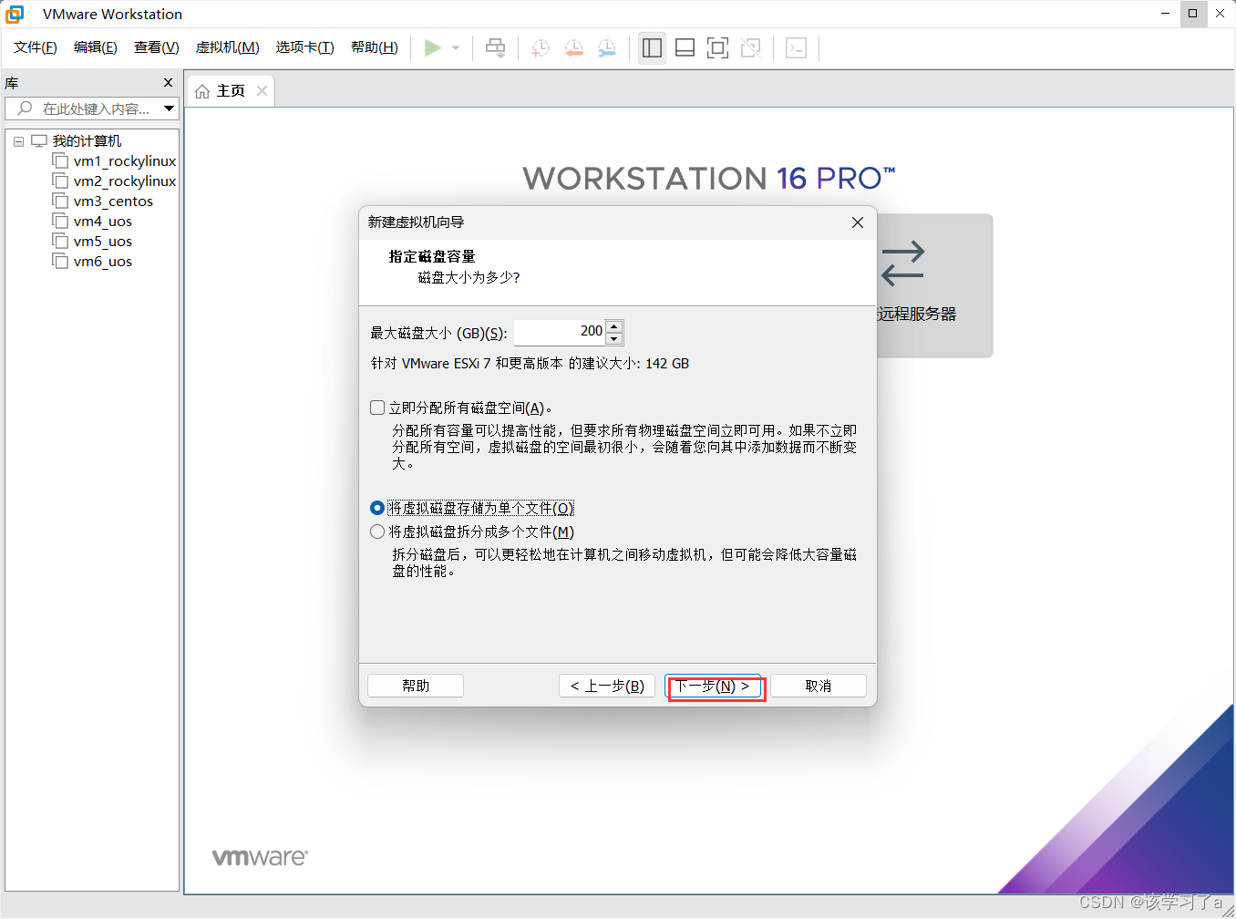This screenshot has width=1236, height=919.
Task: Click the revert to snapshot toolbar icon
Action: tap(573, 48)
